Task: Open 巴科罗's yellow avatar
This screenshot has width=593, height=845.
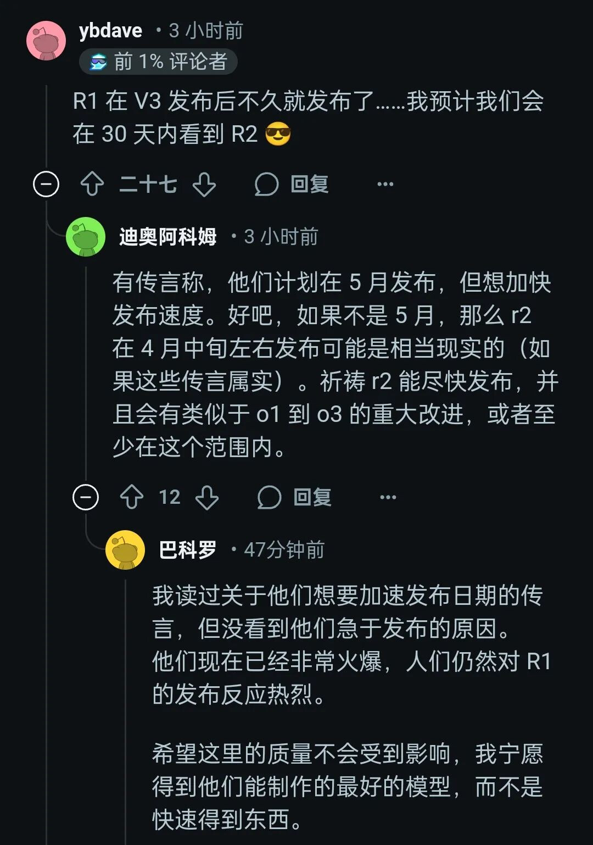Action: [125, 550]
